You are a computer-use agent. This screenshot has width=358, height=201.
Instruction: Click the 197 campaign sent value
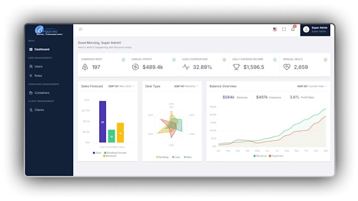[96, 67]
